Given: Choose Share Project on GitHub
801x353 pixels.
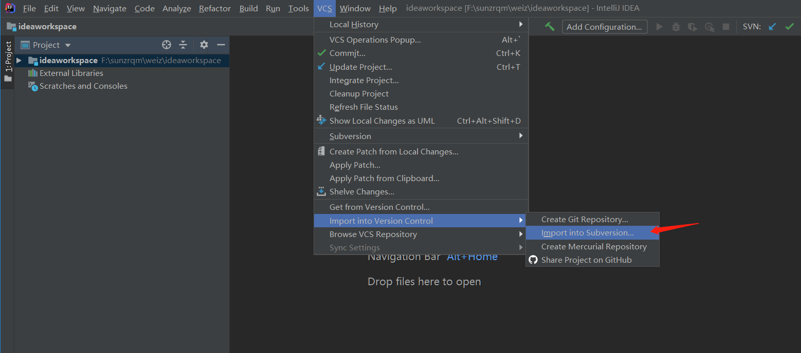Looking at the screenshot, I should 592,260.
